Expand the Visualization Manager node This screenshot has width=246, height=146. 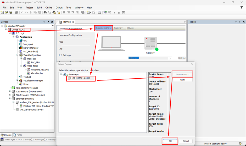[x=17, y=80]
